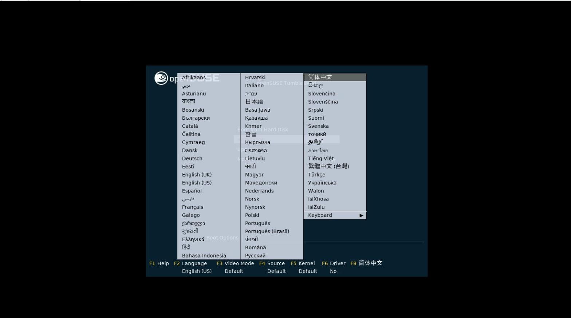Select Basa Jawa language
571x318 pixels.
click(257, 110)
